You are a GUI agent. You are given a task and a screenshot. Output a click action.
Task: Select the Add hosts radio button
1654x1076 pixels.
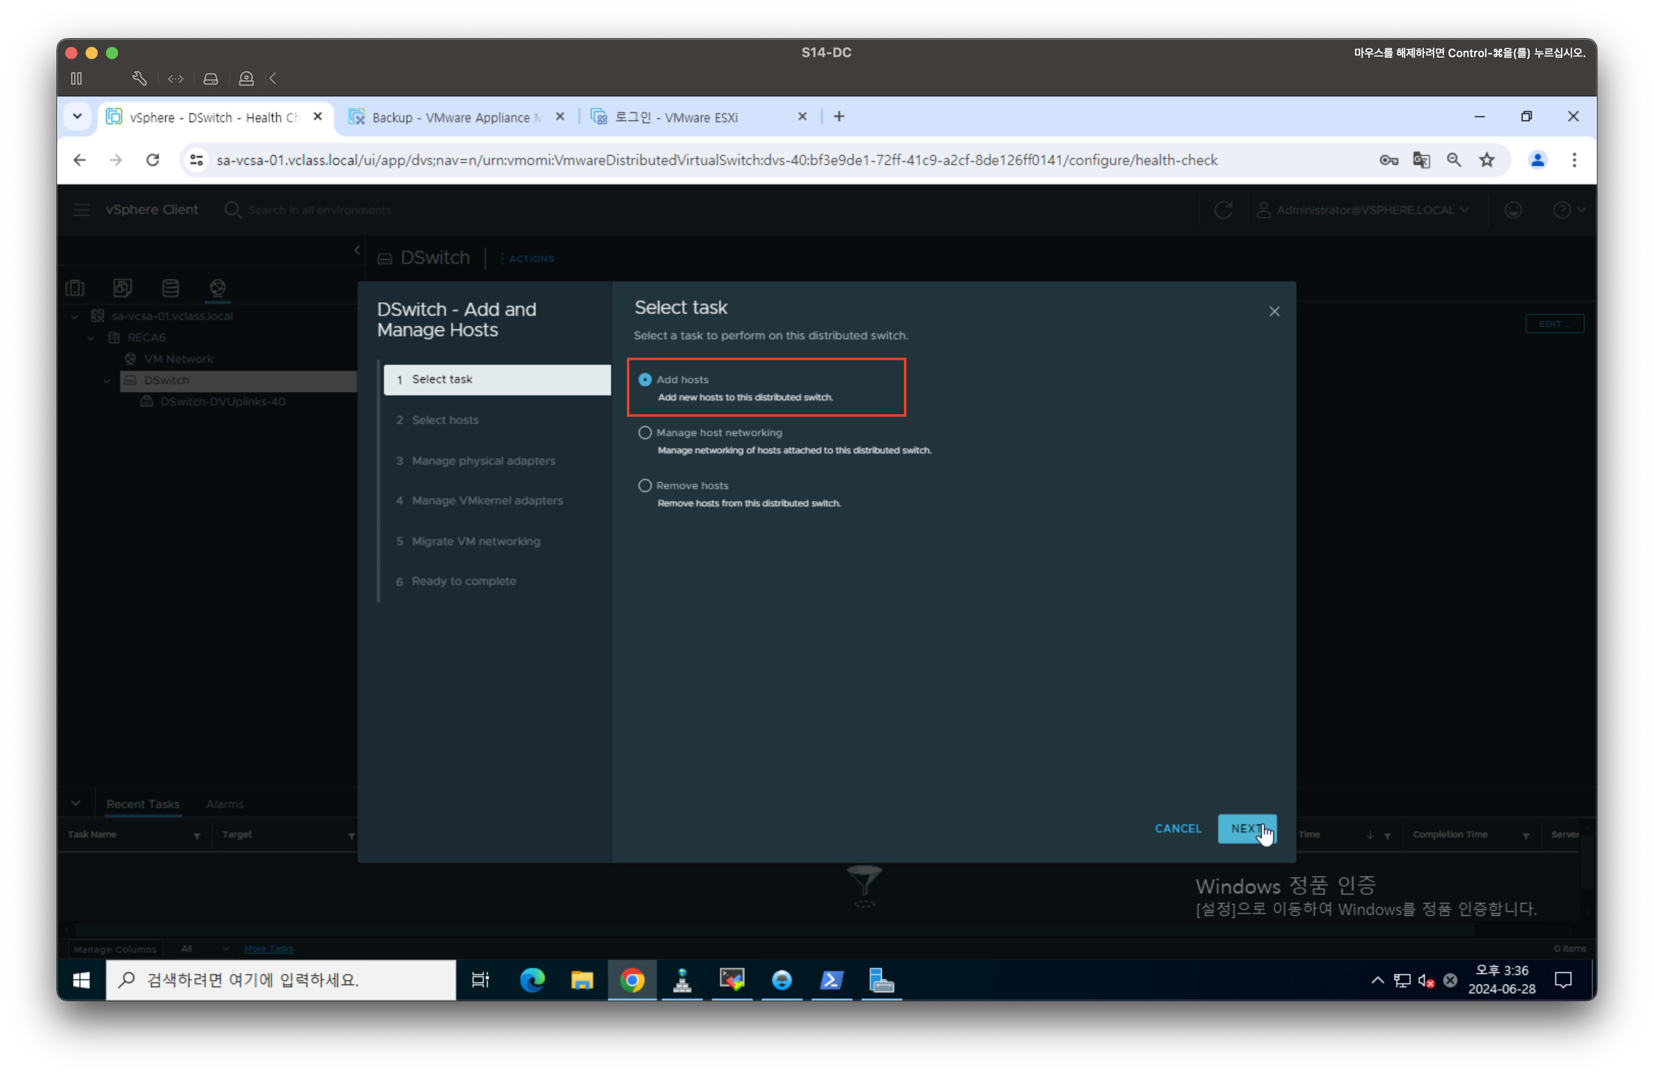point(645,380)
